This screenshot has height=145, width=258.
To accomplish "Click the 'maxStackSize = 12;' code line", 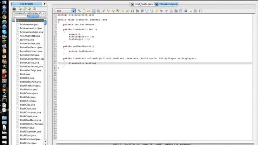I will [x=81, y=37].
